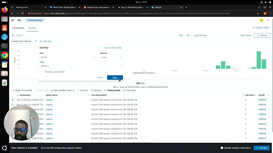Open the Columns selector

[x=83, y=91]
